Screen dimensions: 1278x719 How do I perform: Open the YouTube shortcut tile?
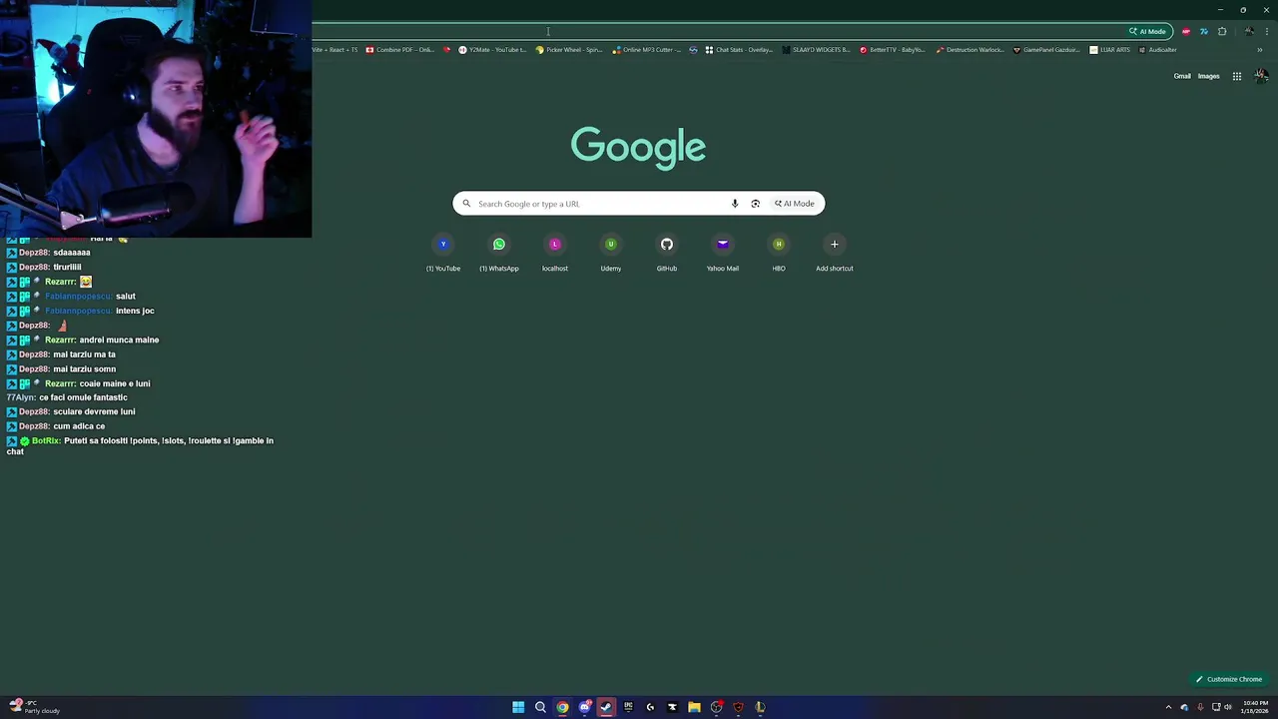click(443, 254)
